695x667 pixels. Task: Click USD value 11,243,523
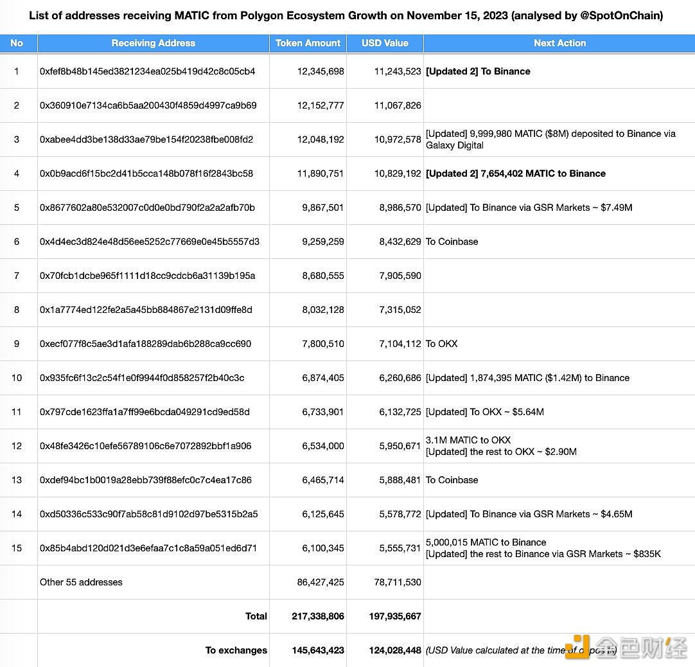398,71
